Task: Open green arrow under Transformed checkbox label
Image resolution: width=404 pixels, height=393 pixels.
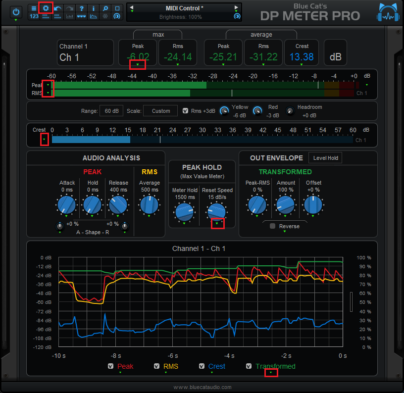Action: pos(271,372)
